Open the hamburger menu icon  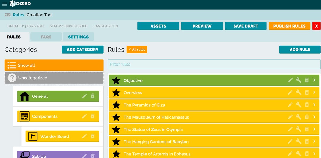pyautogui.click(x=4, y=4)
